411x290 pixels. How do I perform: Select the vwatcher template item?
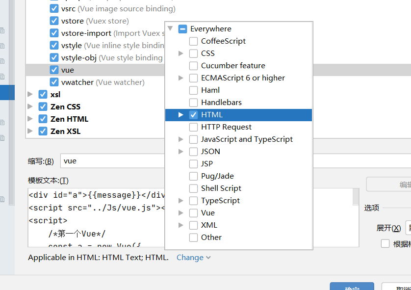coord(77,82)
